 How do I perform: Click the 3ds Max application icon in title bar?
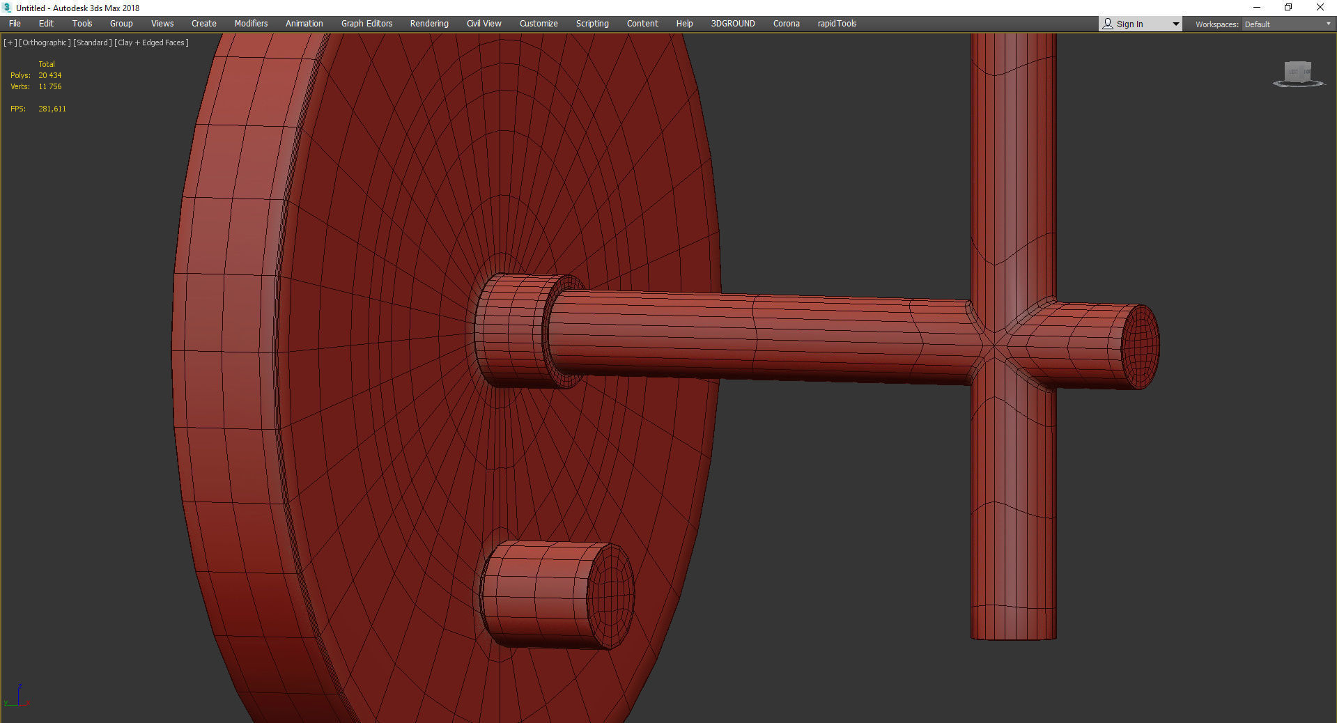(x=7, y=8)
